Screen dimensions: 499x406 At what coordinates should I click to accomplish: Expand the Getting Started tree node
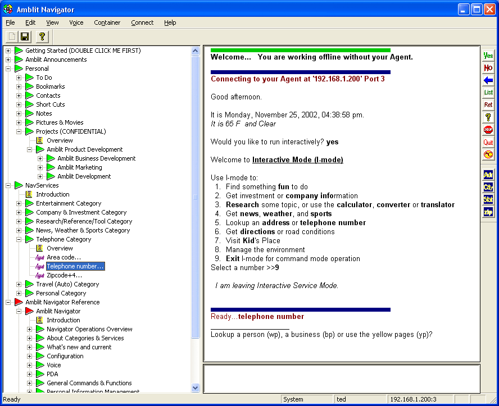pyautogui.click(x=8, y=51)
